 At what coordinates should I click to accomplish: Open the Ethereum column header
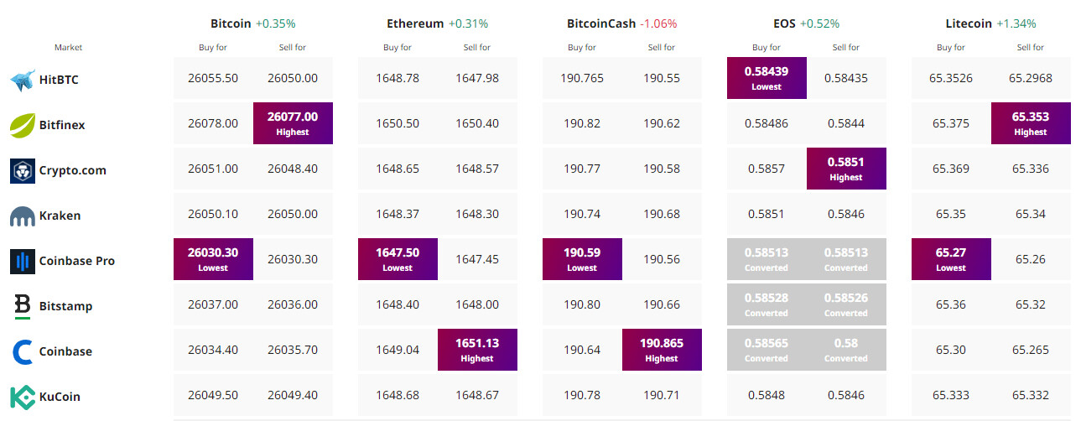pyautogui.click(x=413, y=23)
